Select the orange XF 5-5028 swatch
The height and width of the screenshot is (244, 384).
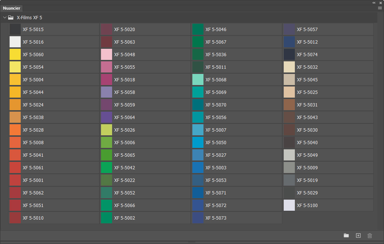click(x=15, y=130)
